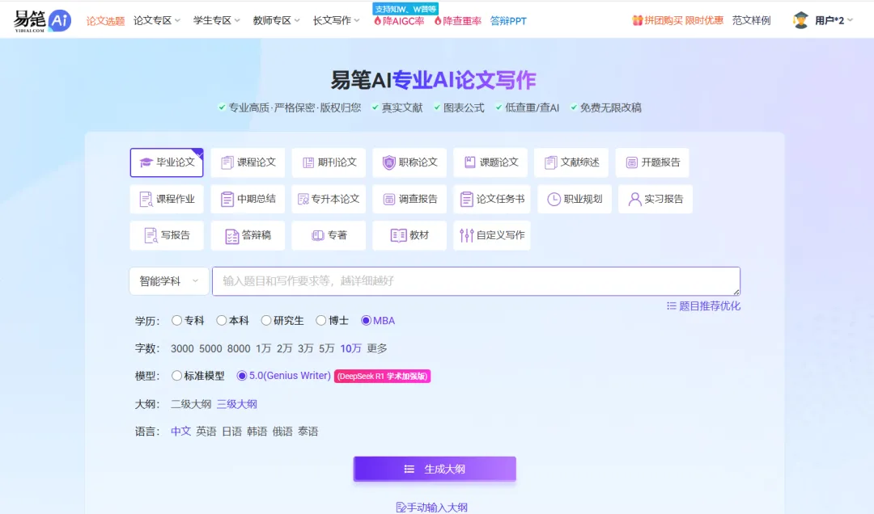Click the user avatar icon
The height and width of the screenshot is (514, 874).
point(801,20)
